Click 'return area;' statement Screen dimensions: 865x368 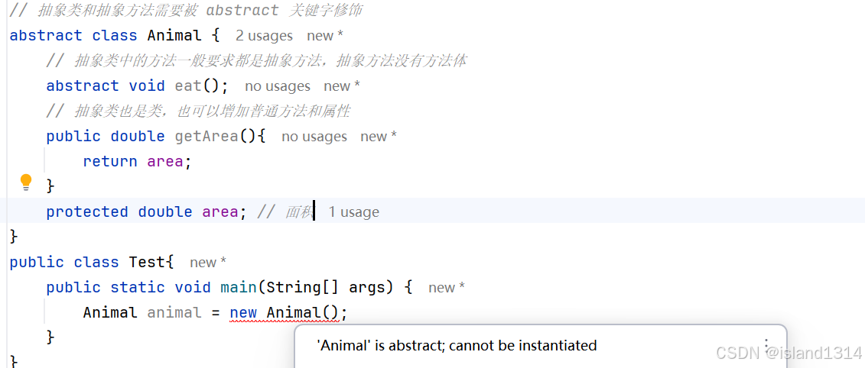[x=138, y=161]
